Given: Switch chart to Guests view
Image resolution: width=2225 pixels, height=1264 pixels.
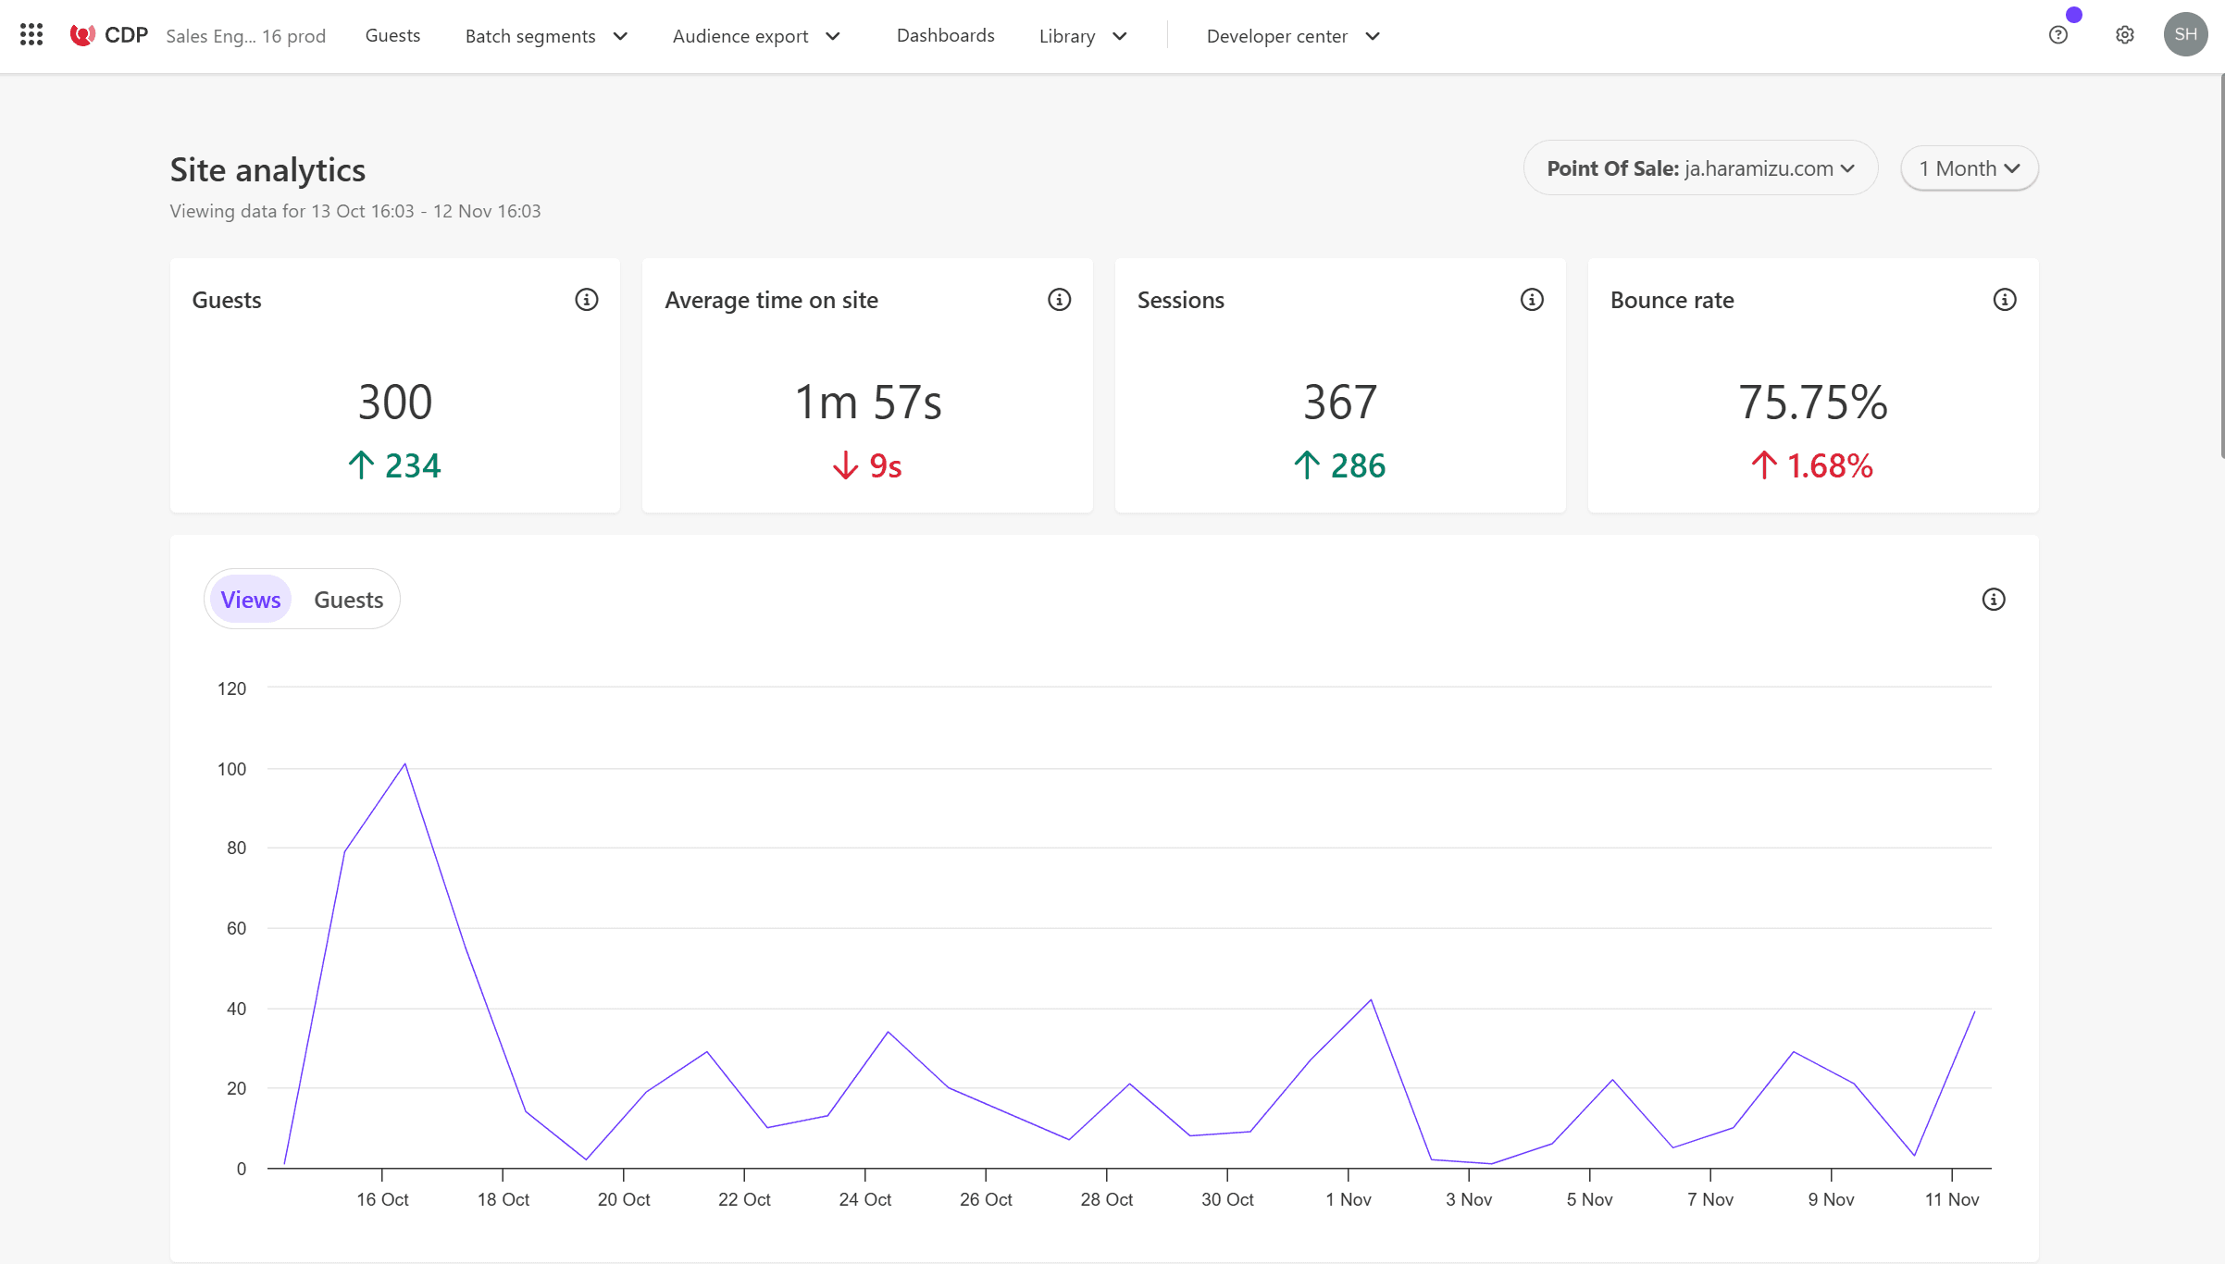Looking at the screenshot, I should 348,600.
